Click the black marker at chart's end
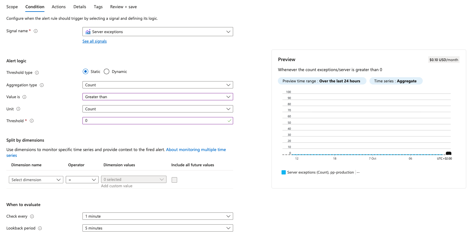This screenshot has width=469, height=238. 448,153
